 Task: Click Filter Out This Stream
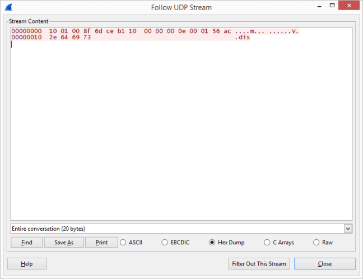(259, 264)
